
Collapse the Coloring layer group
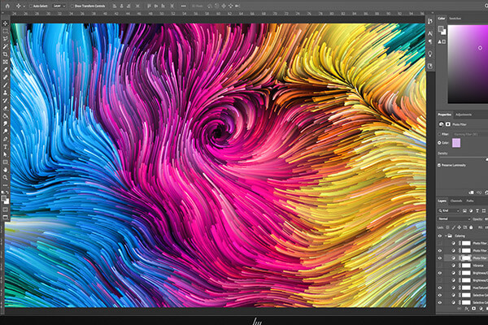[x=446, y=236]
